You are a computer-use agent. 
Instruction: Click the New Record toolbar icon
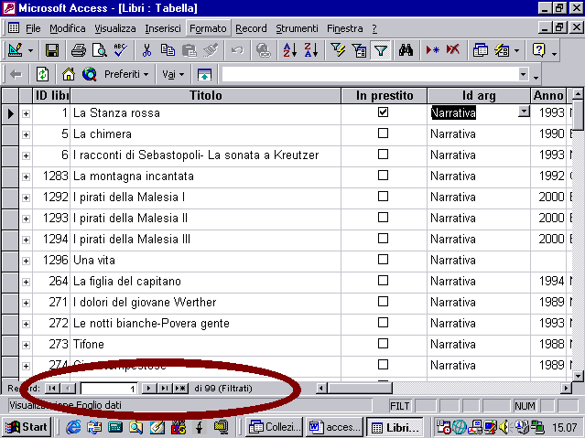432,50
